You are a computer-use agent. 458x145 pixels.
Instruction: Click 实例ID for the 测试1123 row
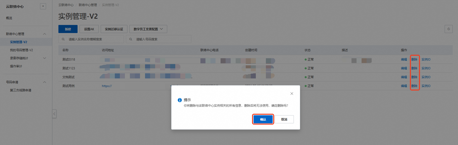click(426, 68)
